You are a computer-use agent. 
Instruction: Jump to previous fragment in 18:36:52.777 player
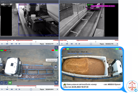(x=7, y=44)
